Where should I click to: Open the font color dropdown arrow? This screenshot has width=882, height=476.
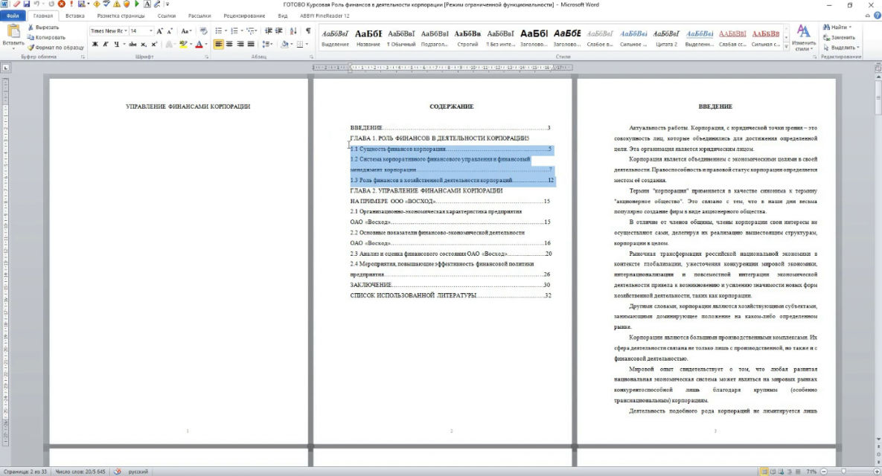tap(206, 44)
